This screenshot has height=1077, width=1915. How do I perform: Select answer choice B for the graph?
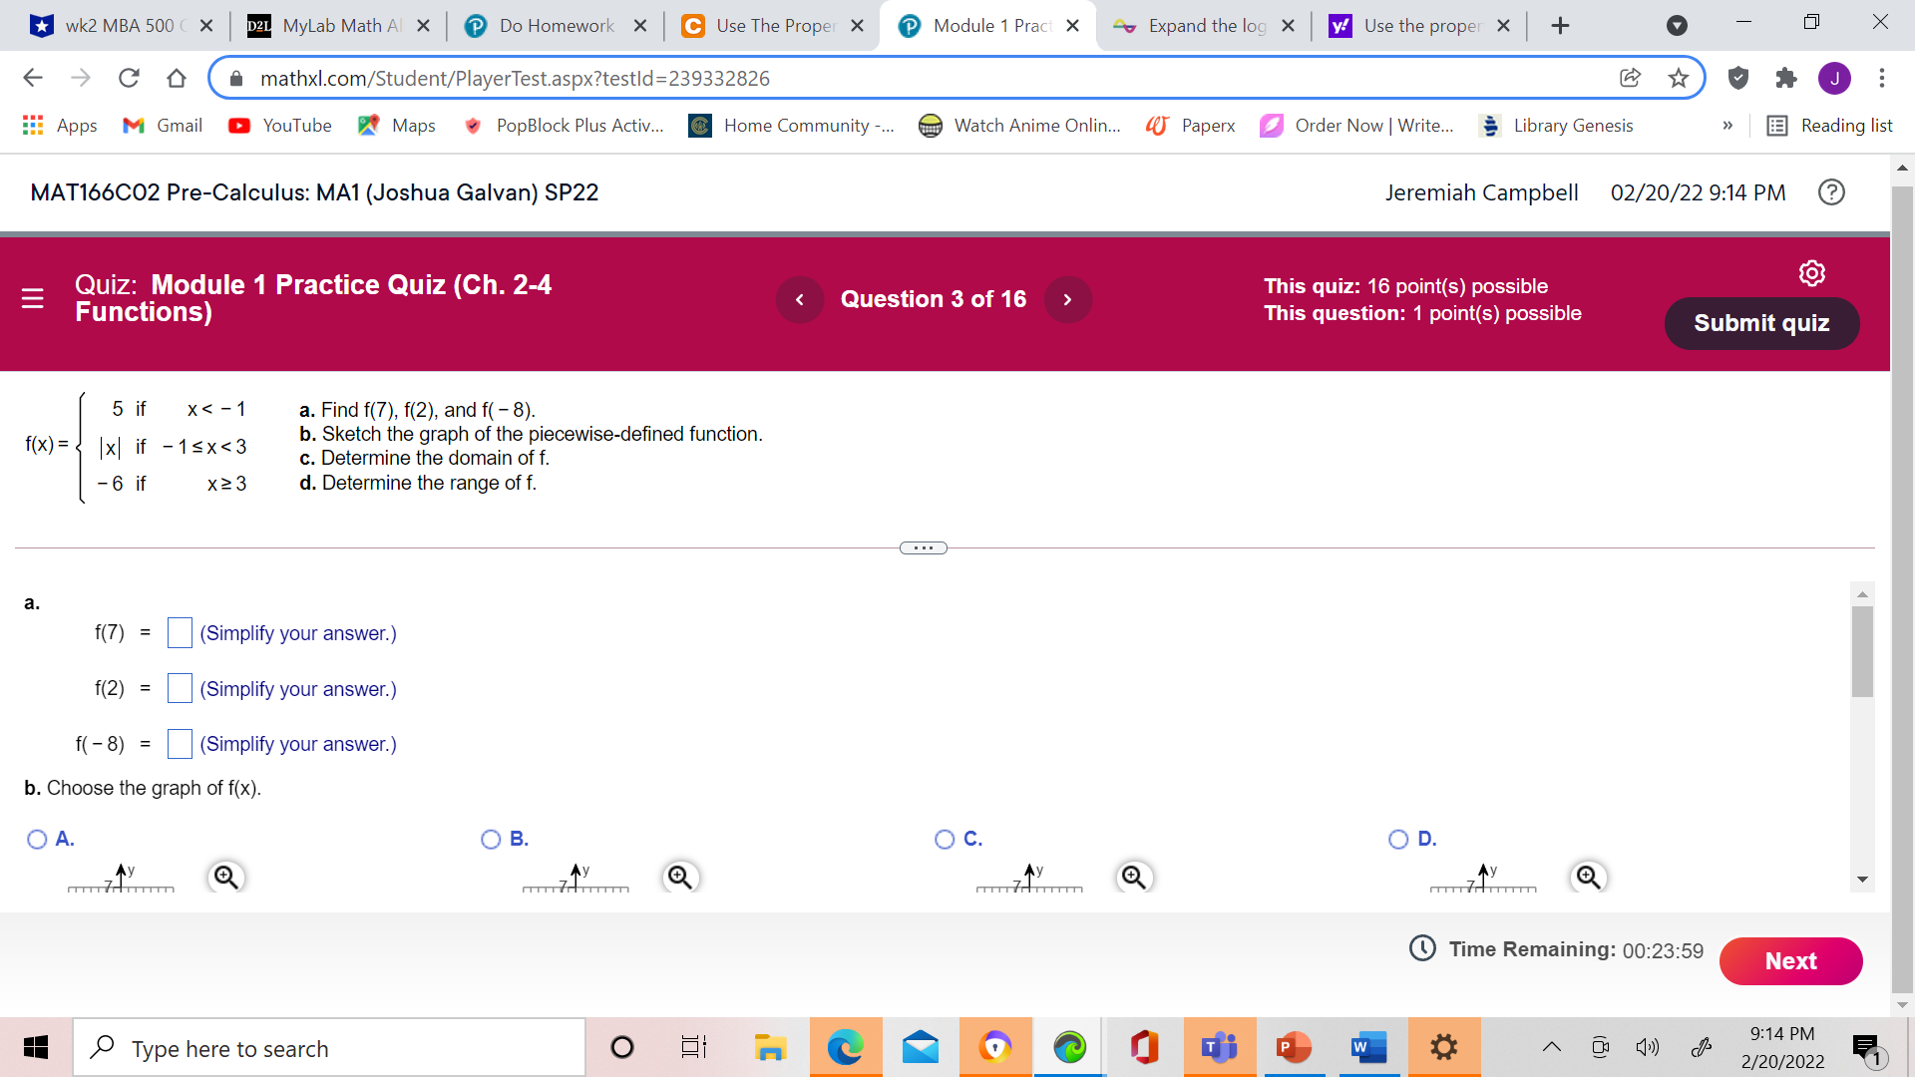(491, 840)
